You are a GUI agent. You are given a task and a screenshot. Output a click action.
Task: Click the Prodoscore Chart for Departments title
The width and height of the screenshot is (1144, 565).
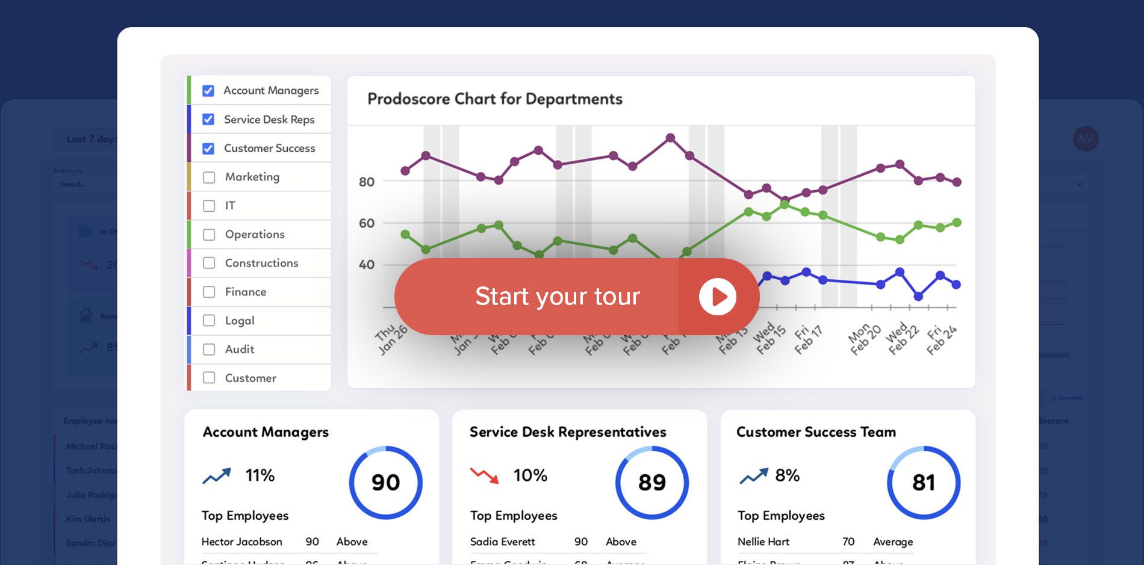click(x=495, y=99)
